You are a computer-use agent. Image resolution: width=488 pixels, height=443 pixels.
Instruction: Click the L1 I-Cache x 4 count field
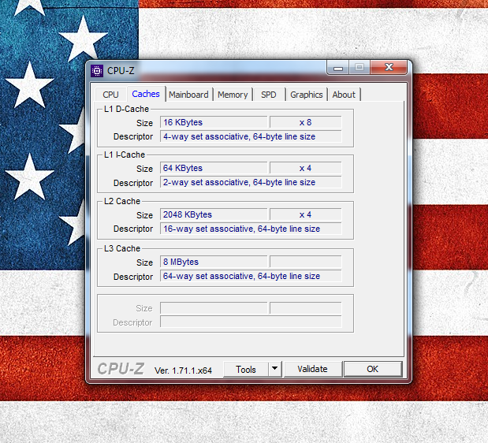pyautogui.click(x=305, y=168)
